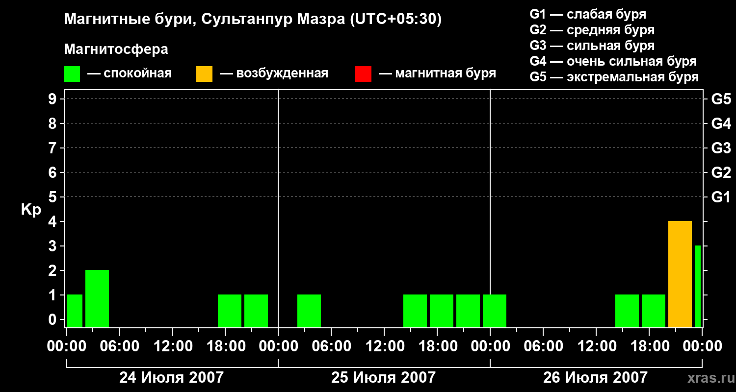Select the line 'G5 — экстремальная буря'
This screenshot has width=736, height=392.
point(614,77)
